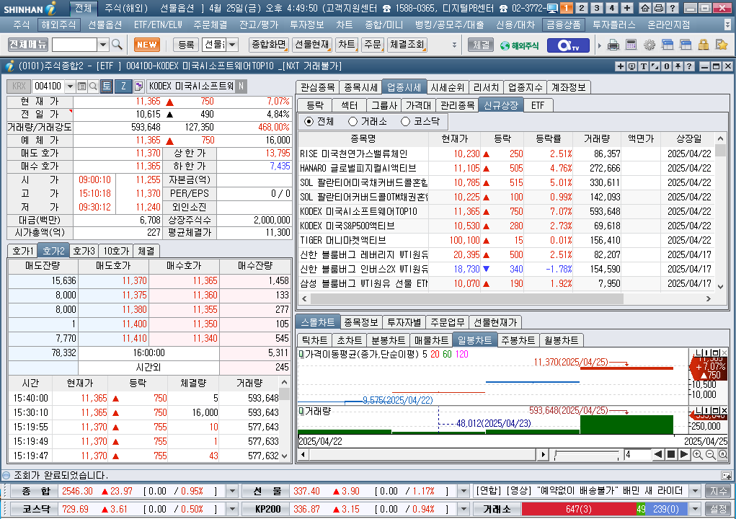Image resolution: width=736 pixels, height=519 pixels.
Task: Open news ticker dropdown arrow
Action: [x=695, y=492]
